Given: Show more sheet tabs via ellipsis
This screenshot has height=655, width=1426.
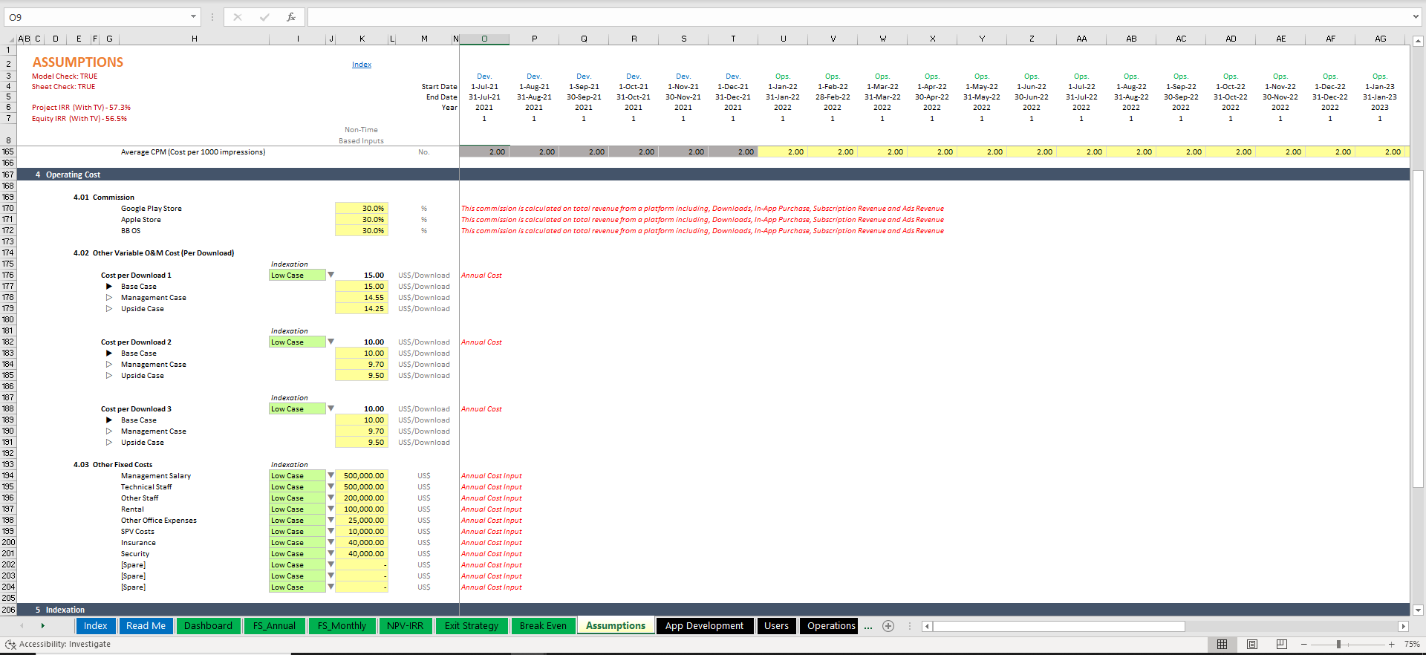Looking at the screenshot, I should point(868,627).
